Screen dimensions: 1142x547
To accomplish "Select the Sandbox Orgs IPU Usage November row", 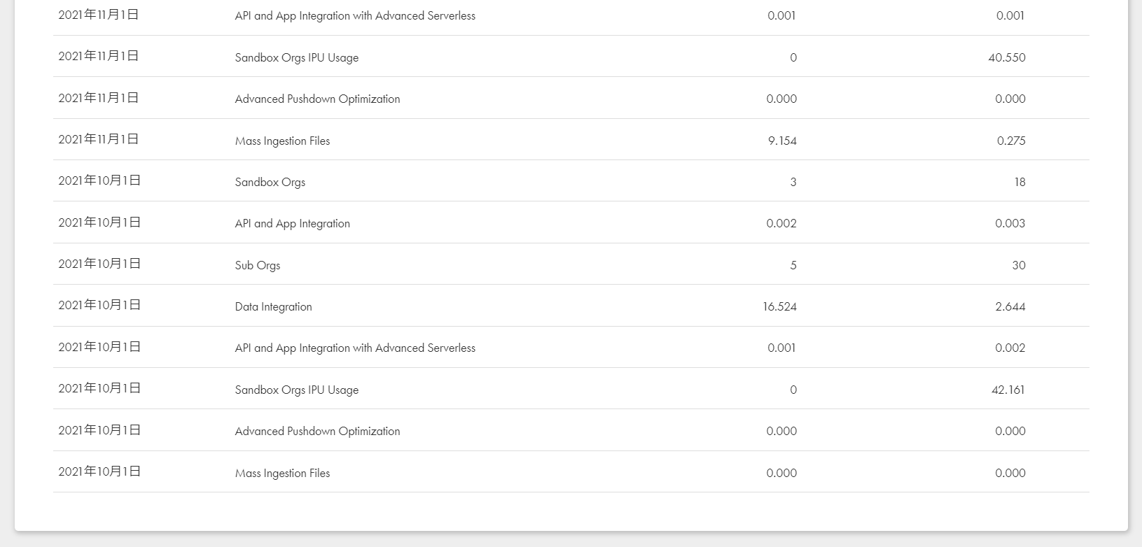I will 571,57.
